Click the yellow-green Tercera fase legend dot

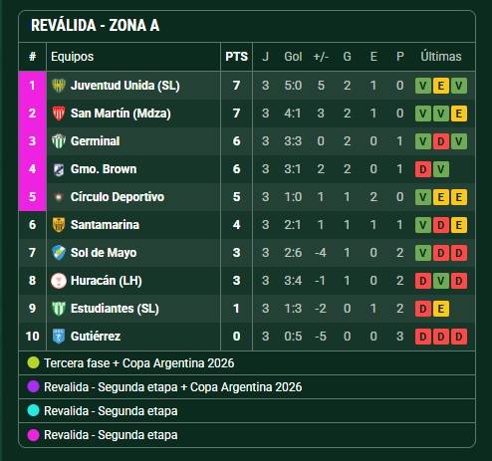pyautogui.click(x=33, y=362)
